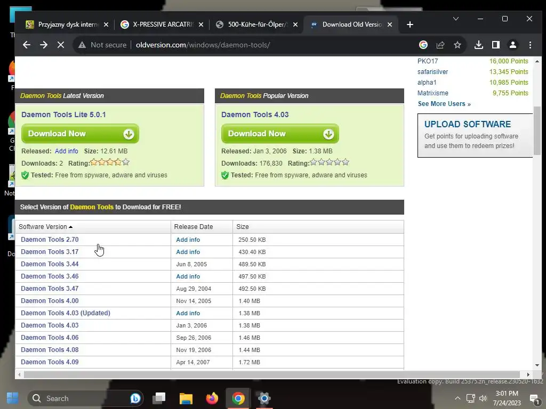The height and width of the screenshot is (409, 546).
Task: Click the taskbar Search box
Action: 85,398
